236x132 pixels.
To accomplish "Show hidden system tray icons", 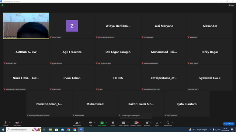I will click(211, 129).
